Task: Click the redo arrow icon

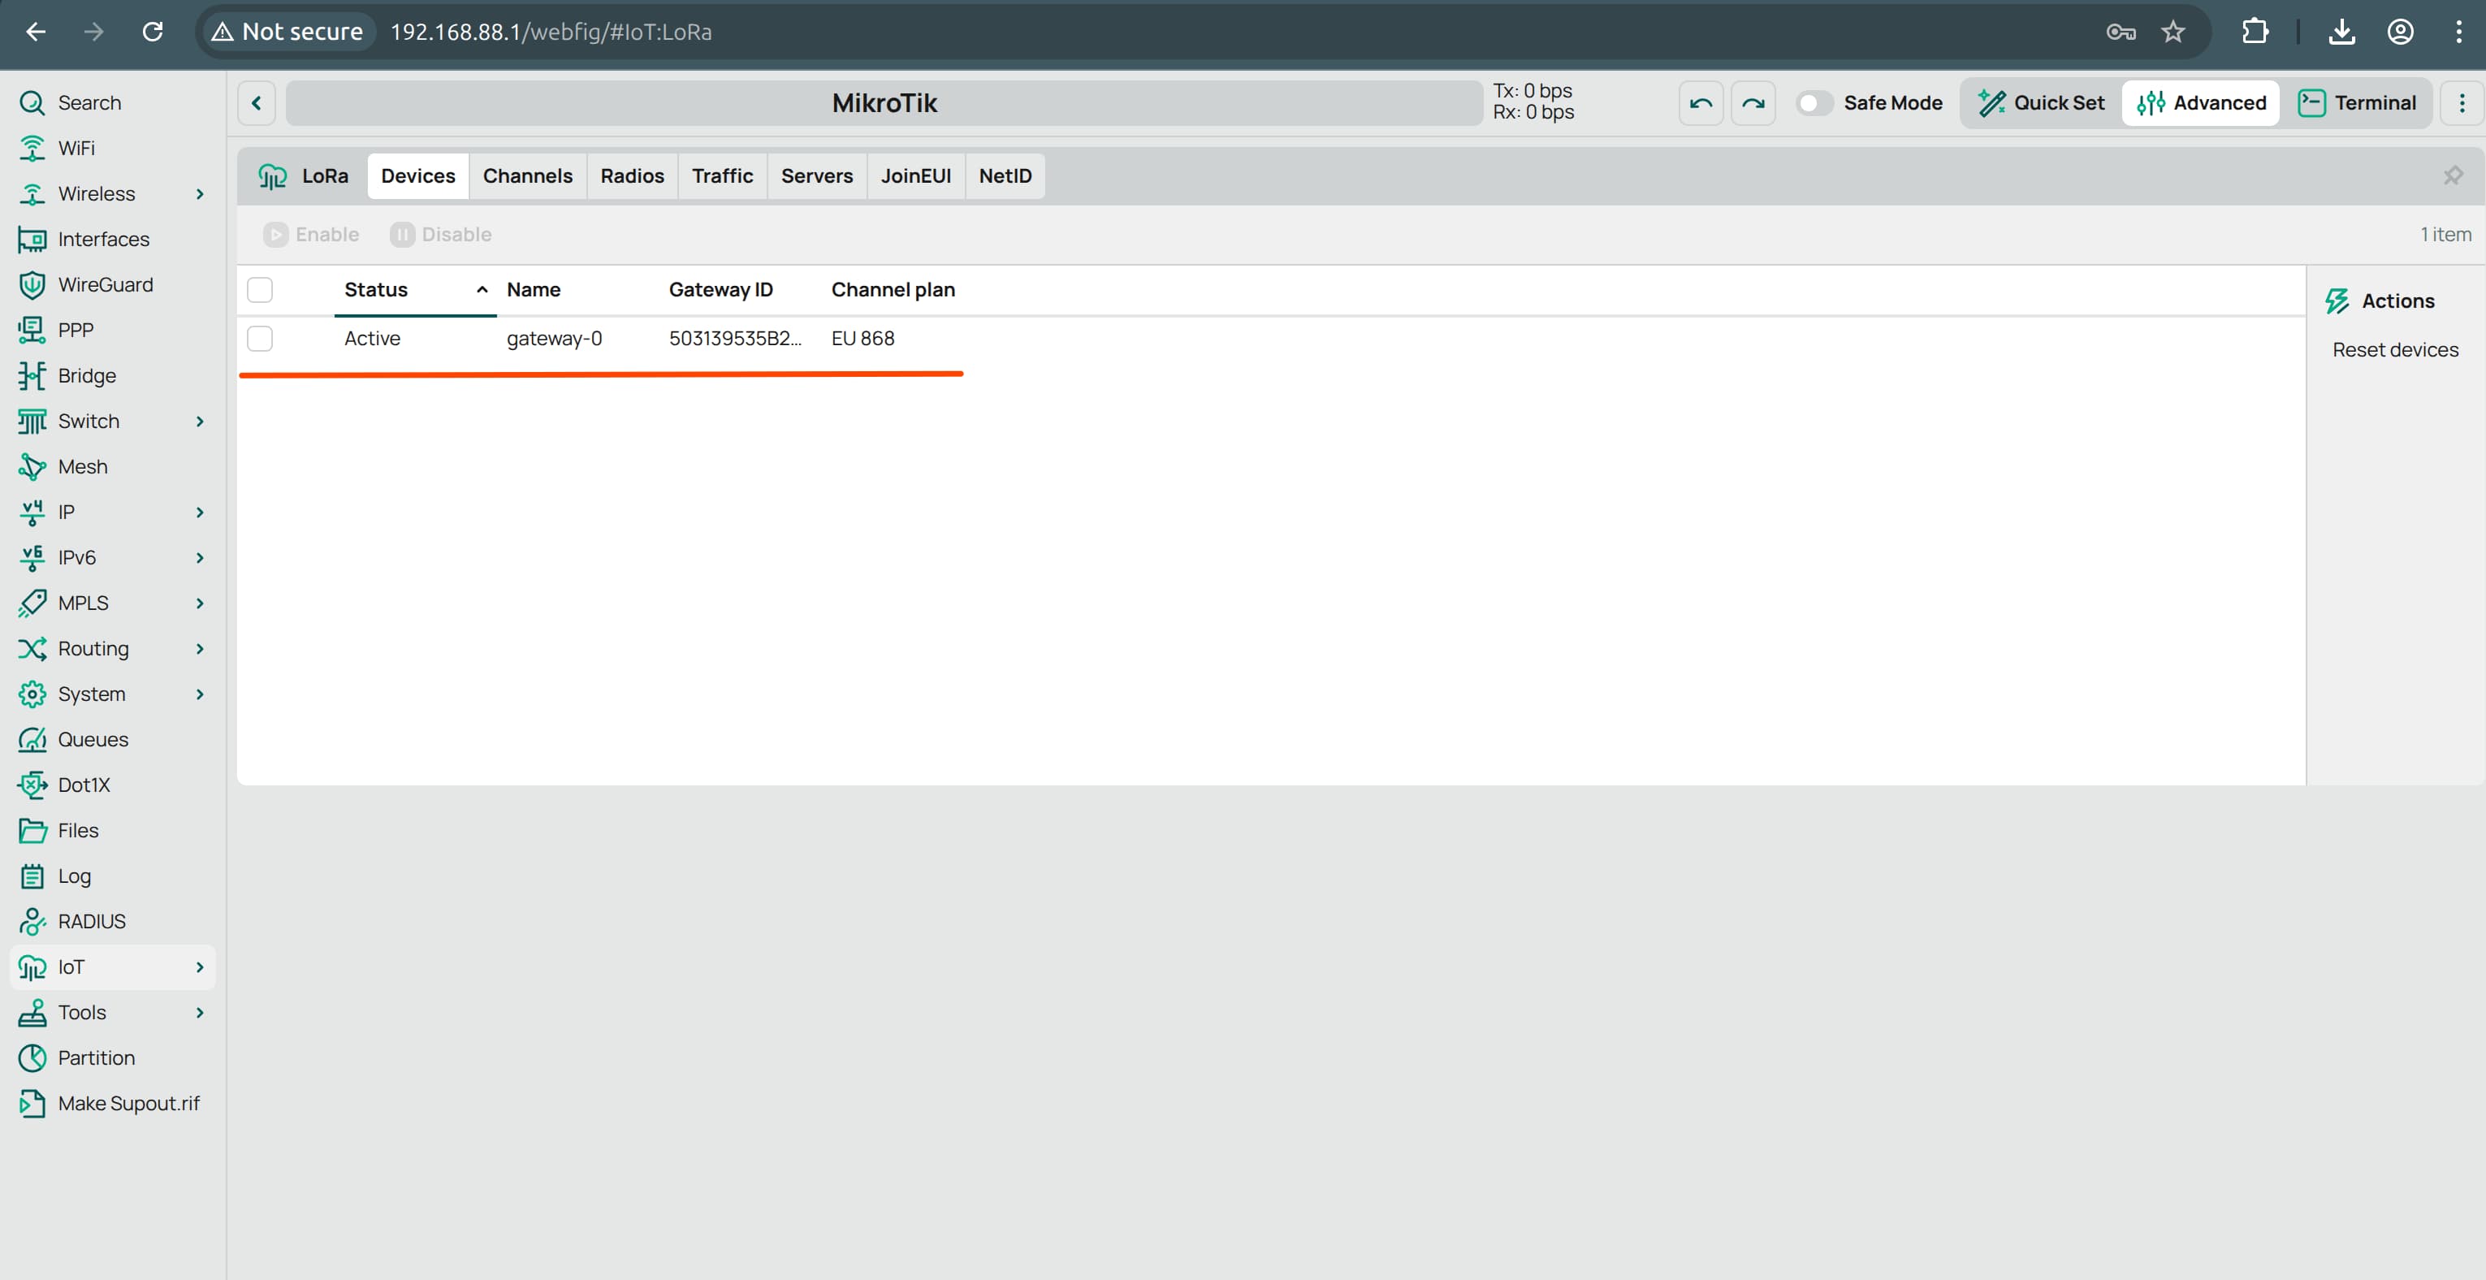Action: tap(1753, 103)
